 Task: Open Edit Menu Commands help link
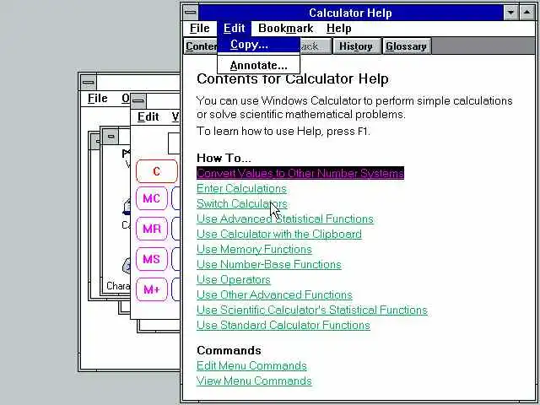pos(251,365)
